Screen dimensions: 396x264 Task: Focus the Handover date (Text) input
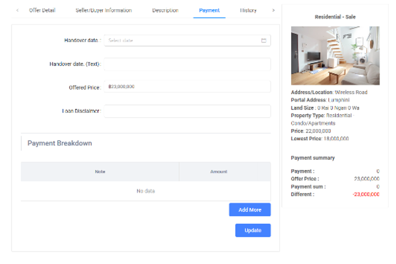187,64
